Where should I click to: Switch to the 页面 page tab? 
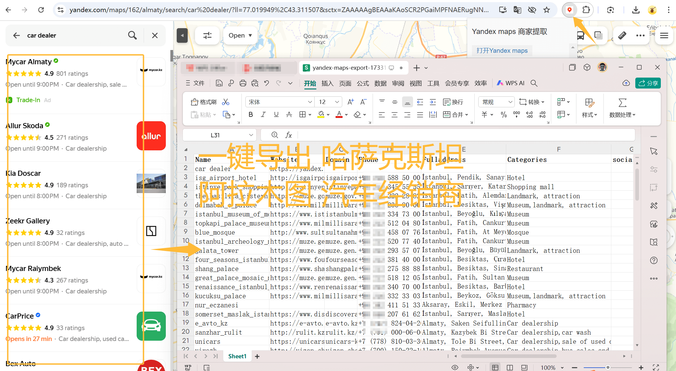coord(345,83)
